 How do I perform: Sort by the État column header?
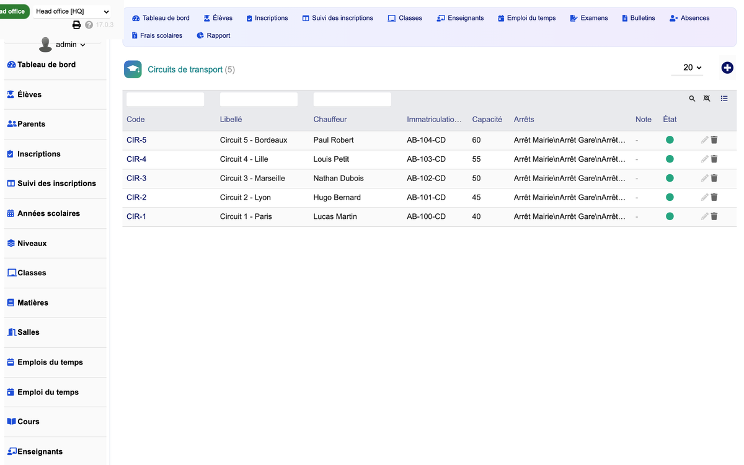tap(670, 120)
